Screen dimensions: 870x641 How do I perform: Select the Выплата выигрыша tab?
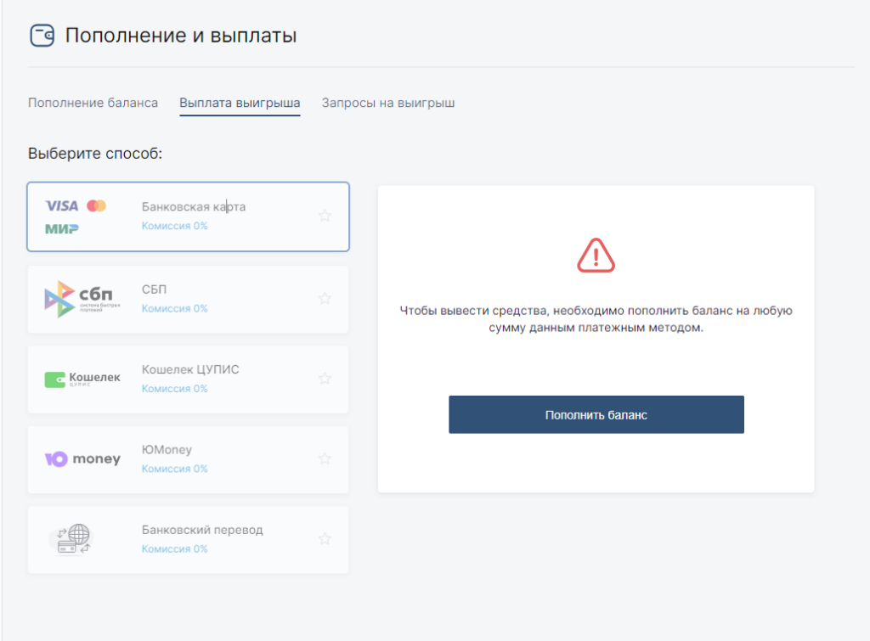click(240, 103)
